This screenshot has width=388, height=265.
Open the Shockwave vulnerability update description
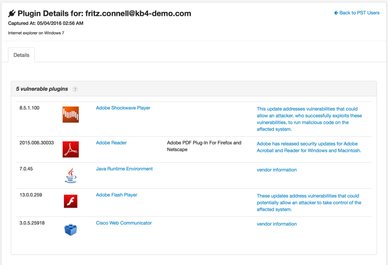(x=309, y=119)
